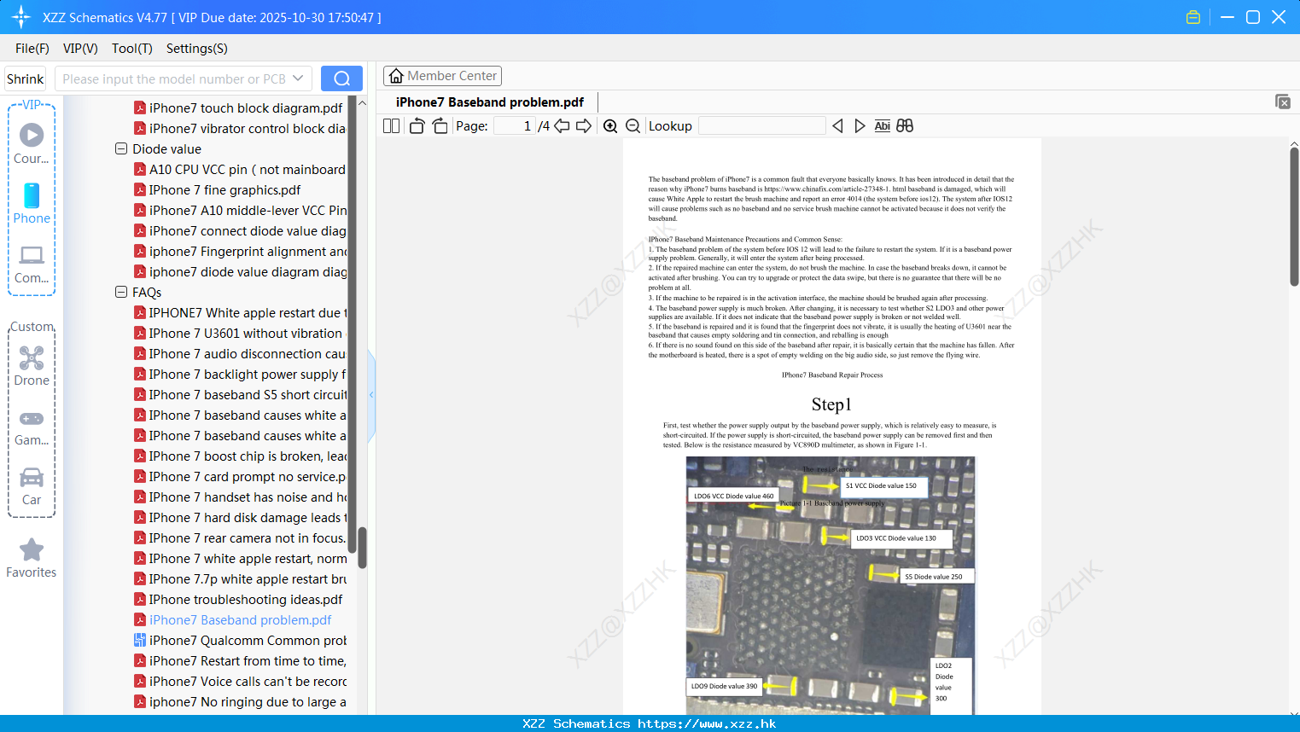
Task: Click the binoculars search icon
Action: tap(905, 125)
